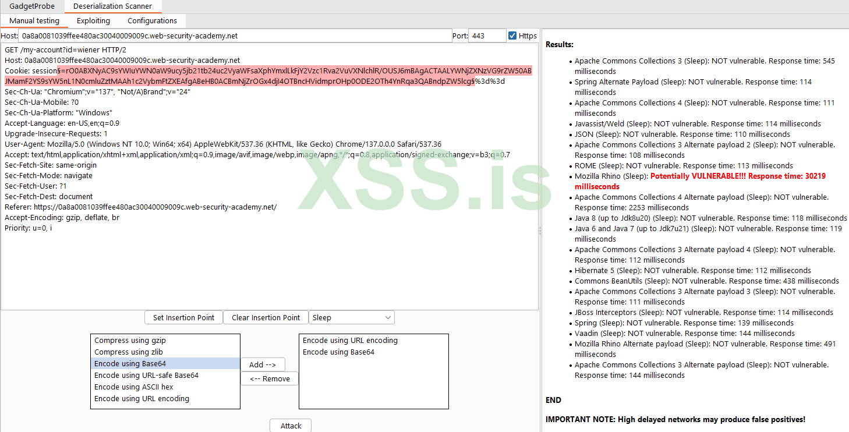The width and height of the screenshot is (849, 432).
Task: Click the 'Commons BeanUtils (Sleep)' result line
Action: tap(707, 281)
